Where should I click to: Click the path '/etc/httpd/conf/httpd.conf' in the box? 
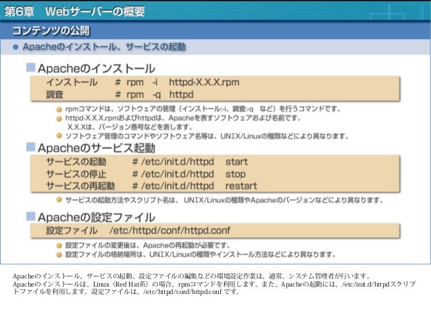click(170, 230)
